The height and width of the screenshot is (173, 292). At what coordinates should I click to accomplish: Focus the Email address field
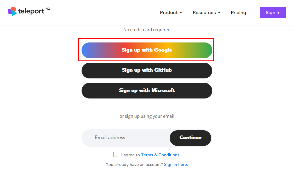125,138
